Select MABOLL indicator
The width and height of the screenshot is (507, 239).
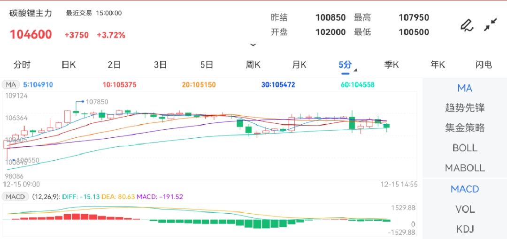[x=465, y=168]
